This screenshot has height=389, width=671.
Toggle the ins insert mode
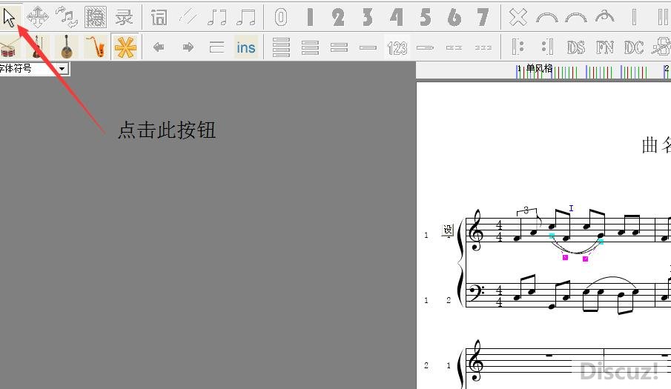click(x=245, y=47)
